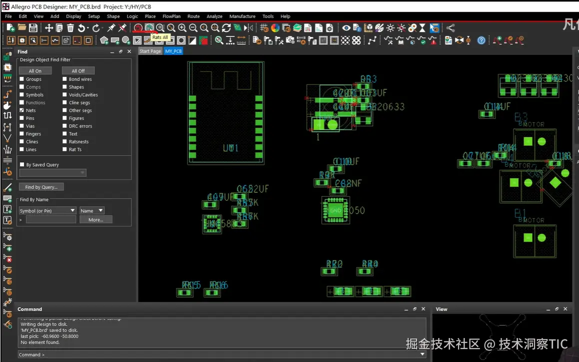
Task: Expand the Name dropdown in Find By Name
Action: 92,211
